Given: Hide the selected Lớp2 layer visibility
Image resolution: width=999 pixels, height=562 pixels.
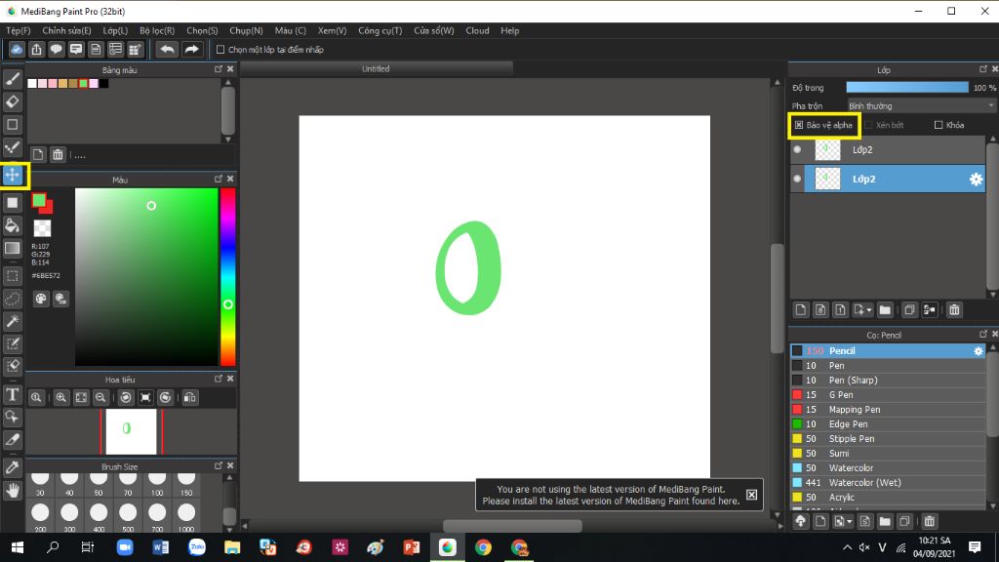Looking at the screenshot, I should [x=797, y=180].
